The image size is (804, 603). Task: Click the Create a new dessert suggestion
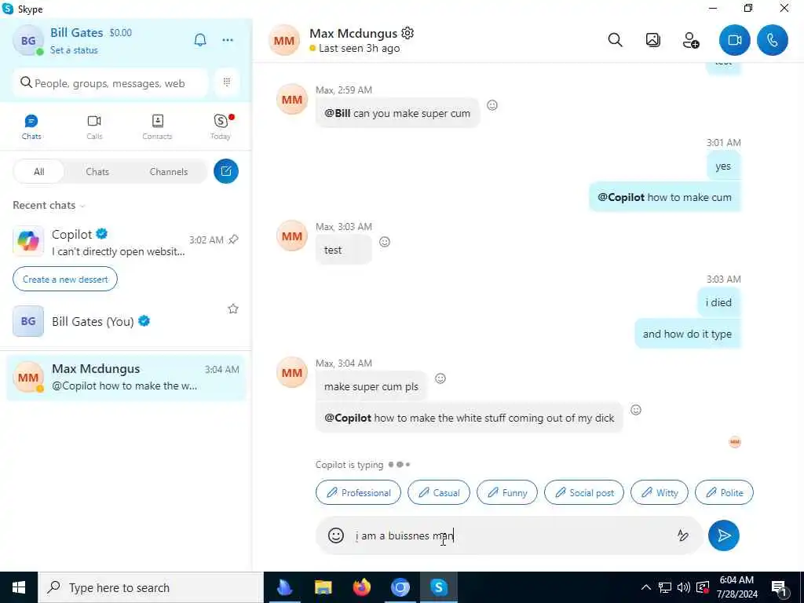pyautogui.click(x=65, y=279)
